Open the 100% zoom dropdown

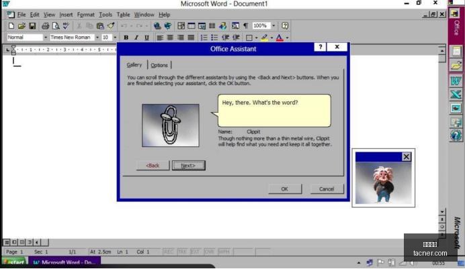(273, 25)
